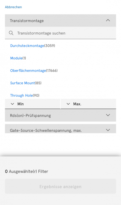Screen dimensions: 121x205
Task: Click the Ausgewählte(r) Filter counter text
Action: [x=27, y=171]
